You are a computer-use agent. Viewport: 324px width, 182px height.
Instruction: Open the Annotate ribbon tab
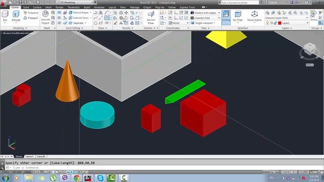(99, 7)
